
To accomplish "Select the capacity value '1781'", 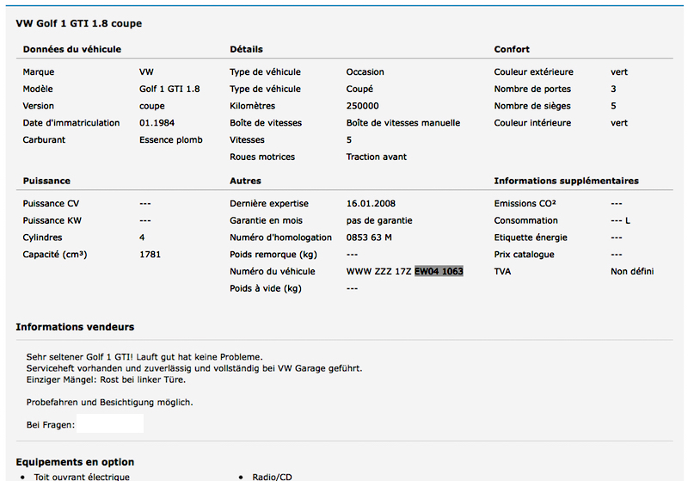I will [150, 255].
